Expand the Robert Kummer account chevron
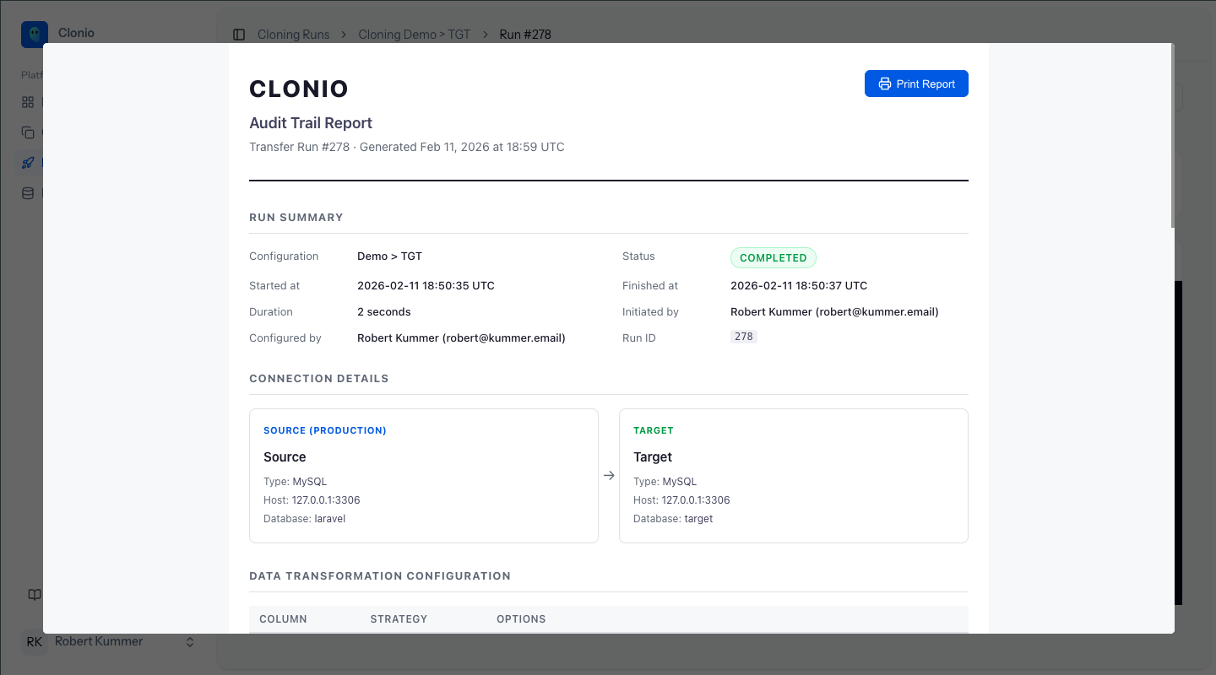This screenshot has width=1216, height=675. (190, 641)
